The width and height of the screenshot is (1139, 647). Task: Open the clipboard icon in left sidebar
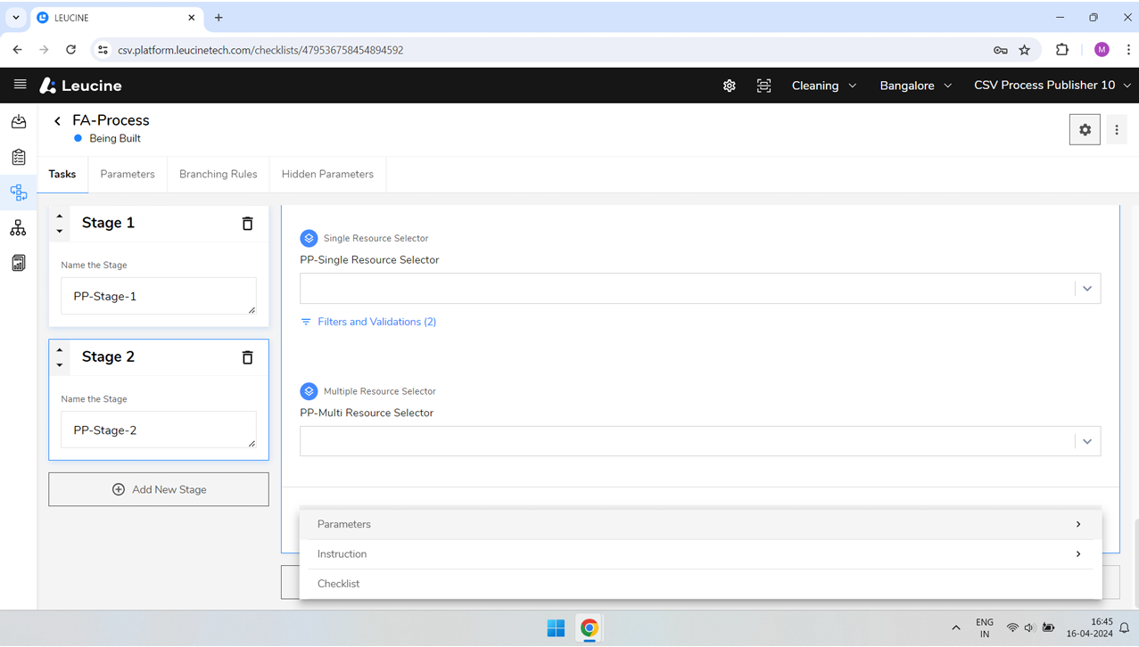(19, 157)
